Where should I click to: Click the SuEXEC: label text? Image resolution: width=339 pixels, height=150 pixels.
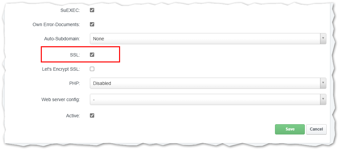tap(70, 10)
